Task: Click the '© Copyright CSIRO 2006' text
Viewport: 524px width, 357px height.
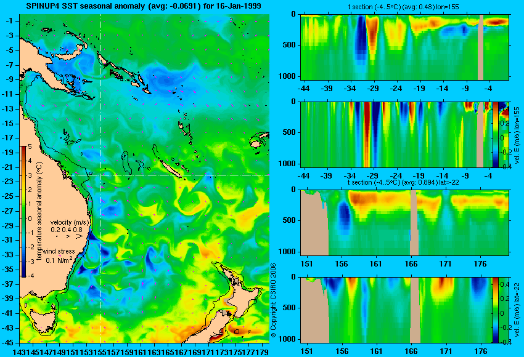Action: [273, 300]
